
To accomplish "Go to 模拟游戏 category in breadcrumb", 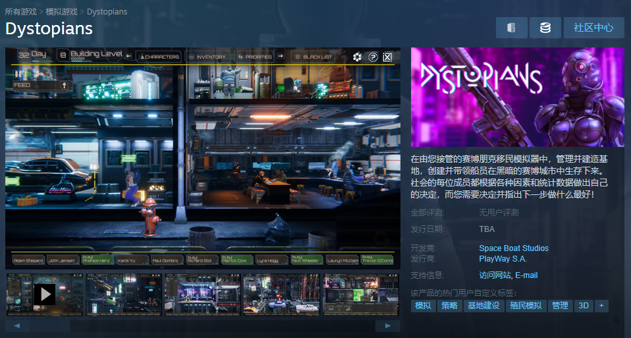I will pos(61,12).
